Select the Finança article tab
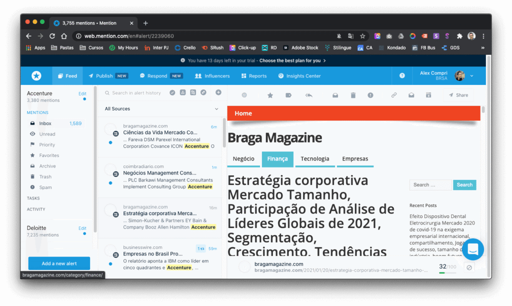This screenshot has height=306, width=512. click(277, 158)
